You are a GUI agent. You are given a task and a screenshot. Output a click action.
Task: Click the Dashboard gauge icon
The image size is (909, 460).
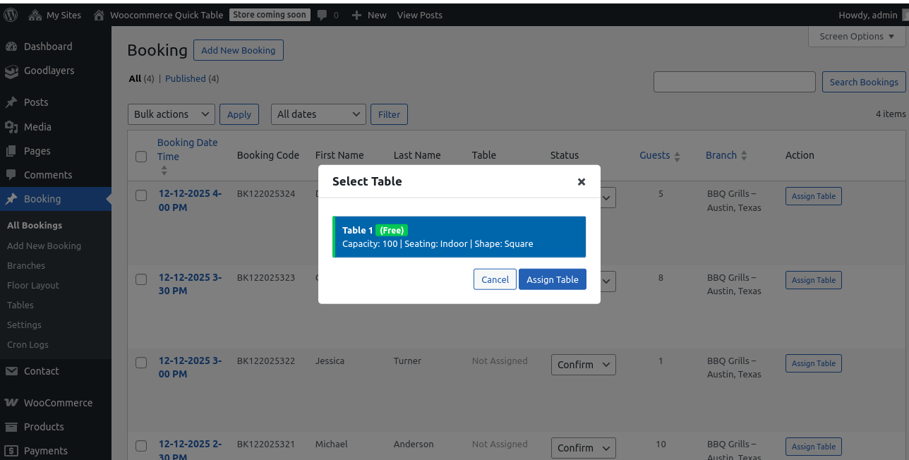(11, 47)
